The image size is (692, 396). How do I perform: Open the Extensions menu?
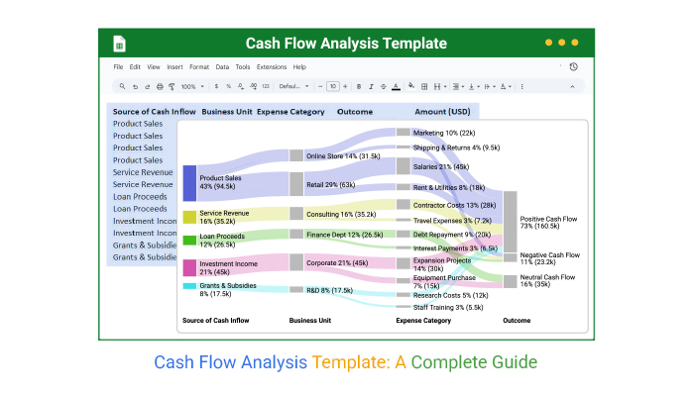click(271, 66)
